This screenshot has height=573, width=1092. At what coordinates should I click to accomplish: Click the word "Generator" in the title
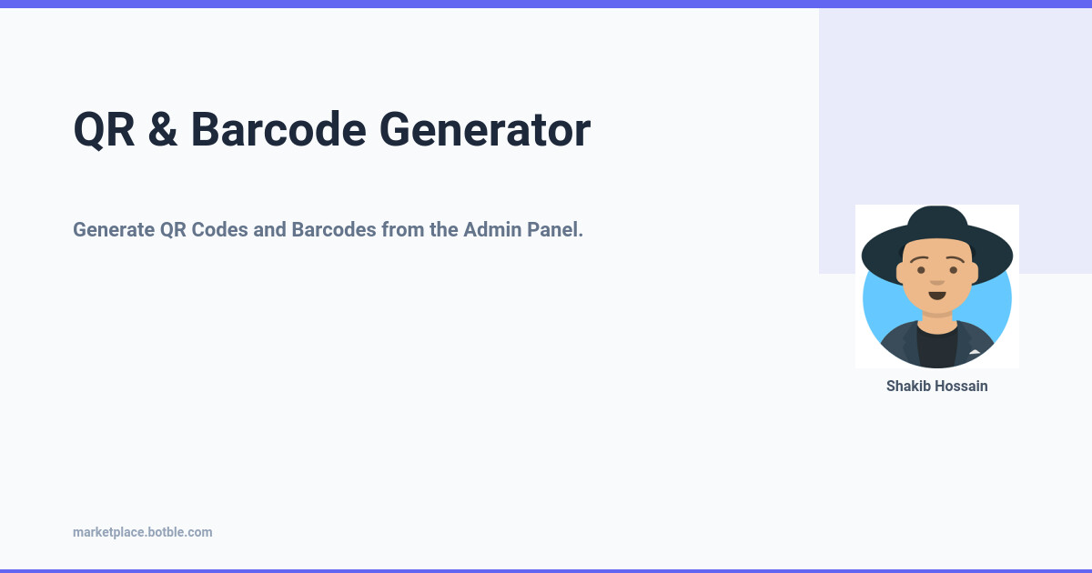point(484,129)
